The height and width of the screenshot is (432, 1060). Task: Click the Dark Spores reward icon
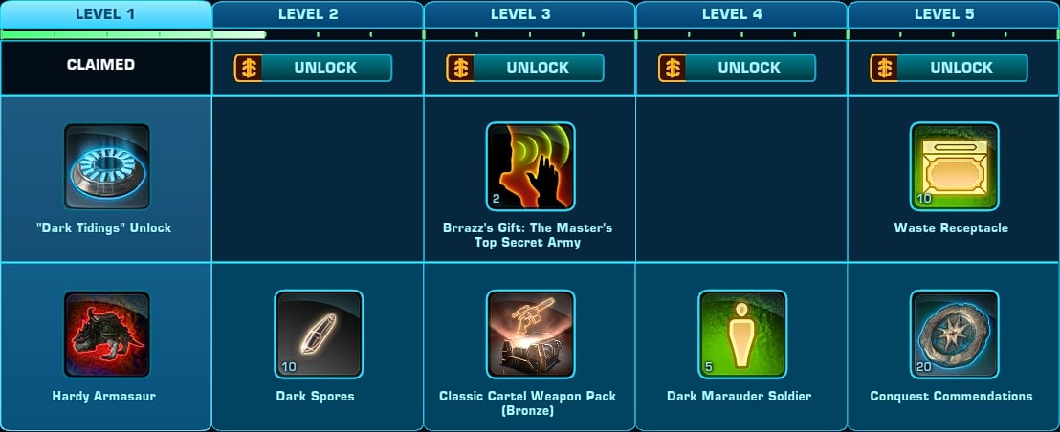pos(319,335)
